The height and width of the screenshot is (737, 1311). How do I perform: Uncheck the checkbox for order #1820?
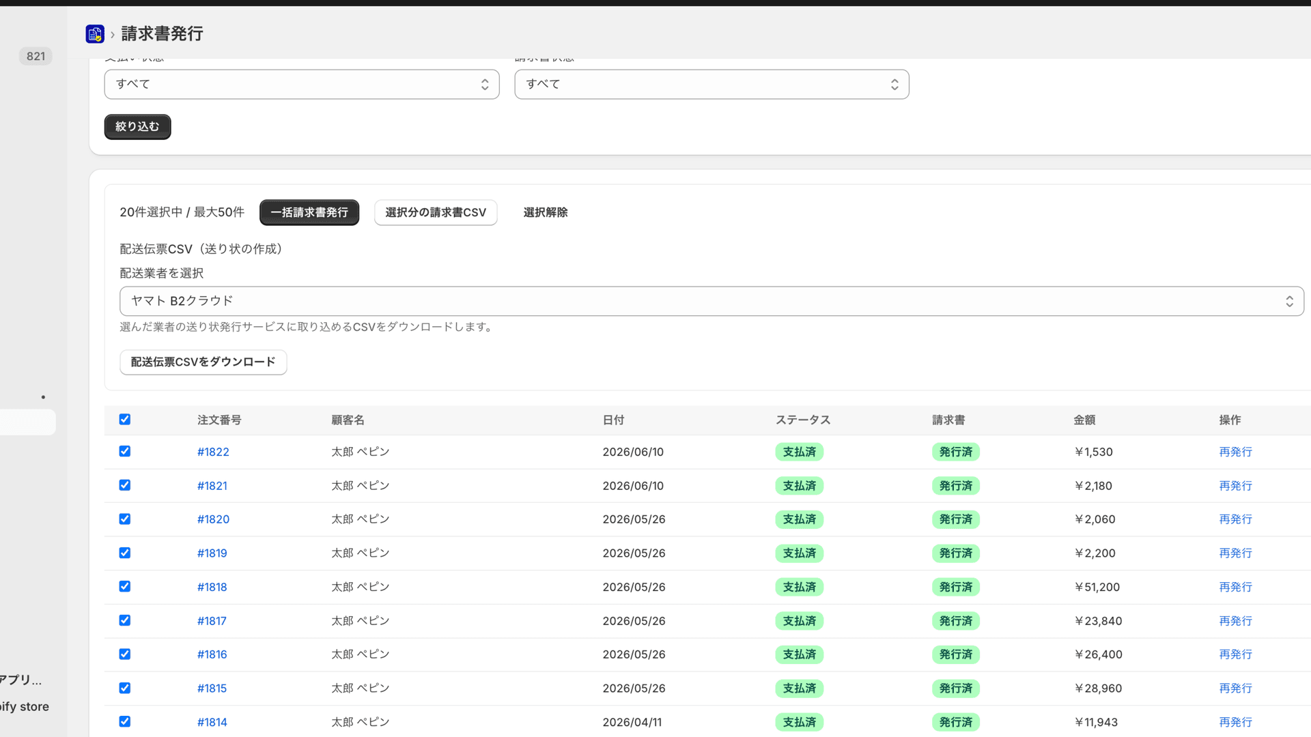(125, 519)
